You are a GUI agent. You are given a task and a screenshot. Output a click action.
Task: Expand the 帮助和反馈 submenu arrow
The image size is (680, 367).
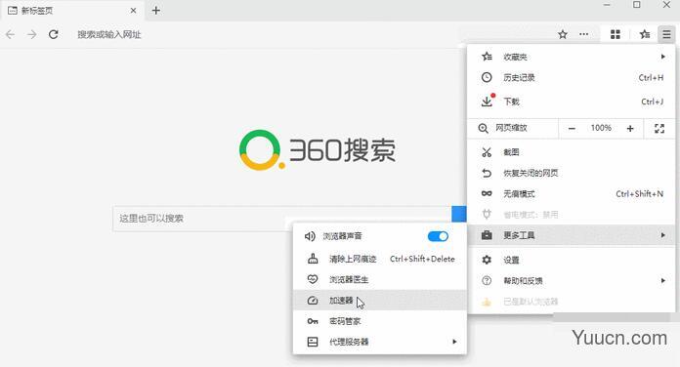pos(662,281)
